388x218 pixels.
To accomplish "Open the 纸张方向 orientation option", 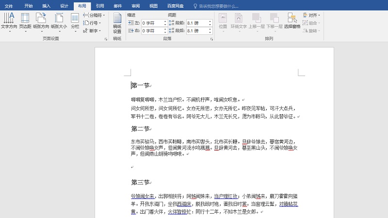I will (x=41, y=21).
